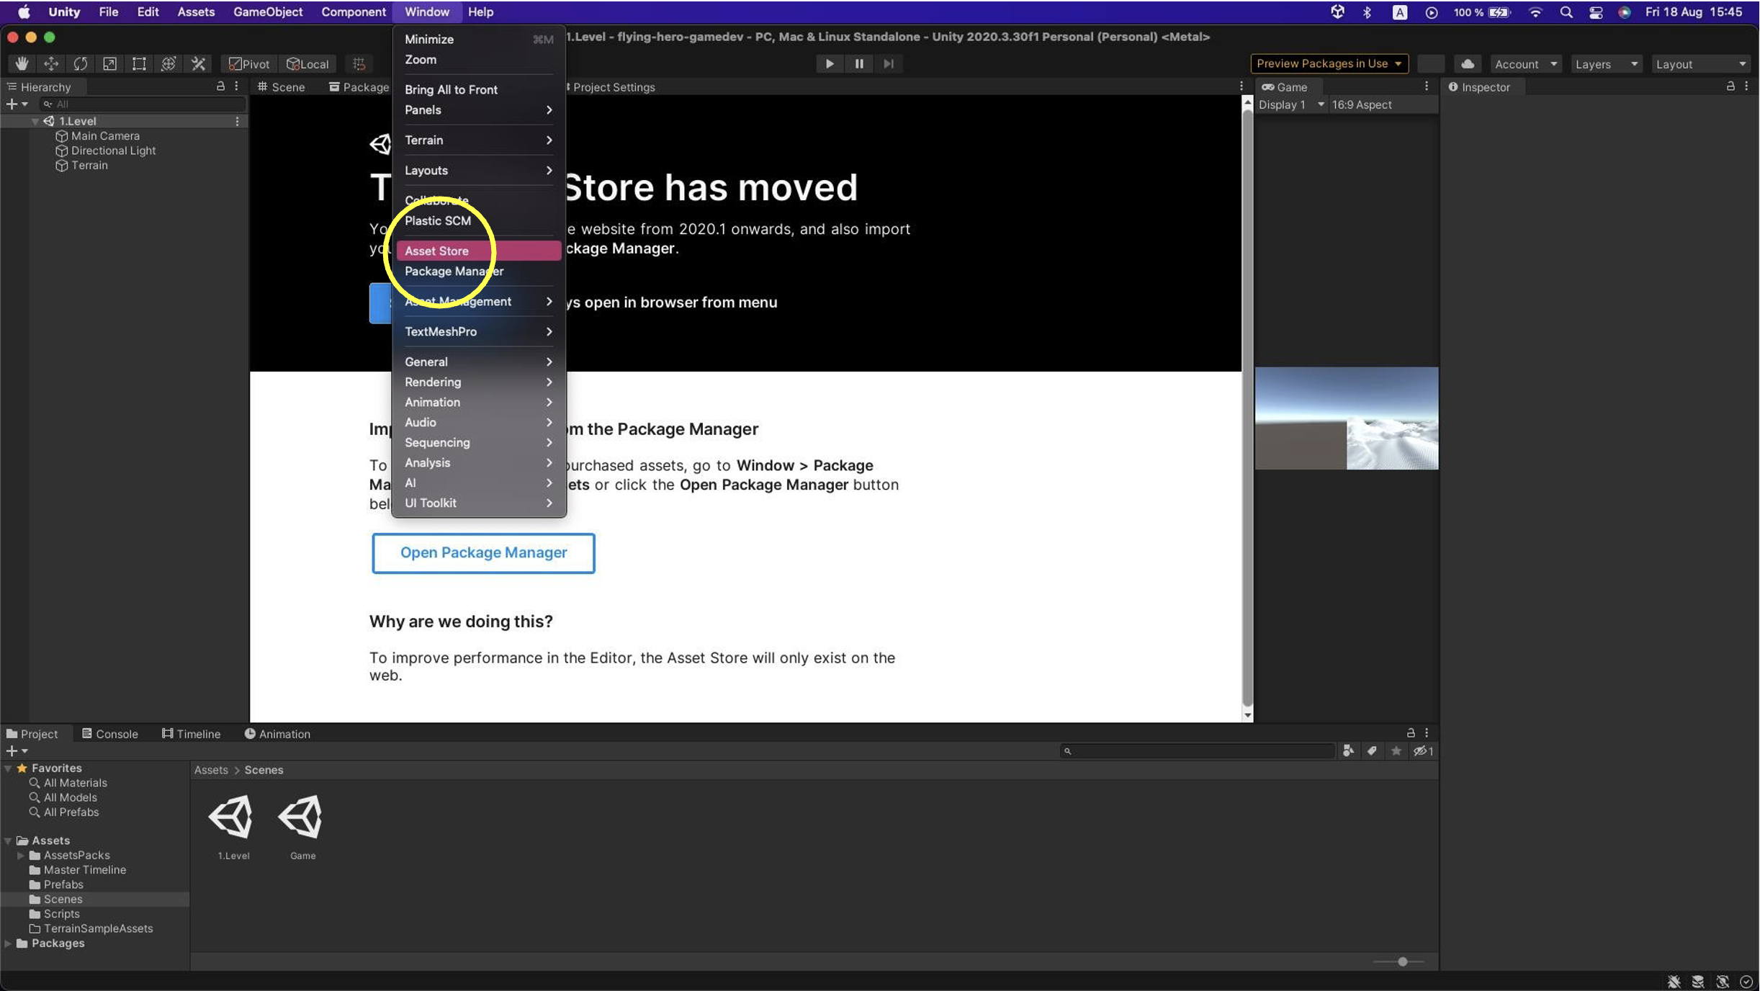The width and height of the screenshot is (1760, 991).
Task: Open Hierarchy add object plus dropdown
Action: click(17, 104)
